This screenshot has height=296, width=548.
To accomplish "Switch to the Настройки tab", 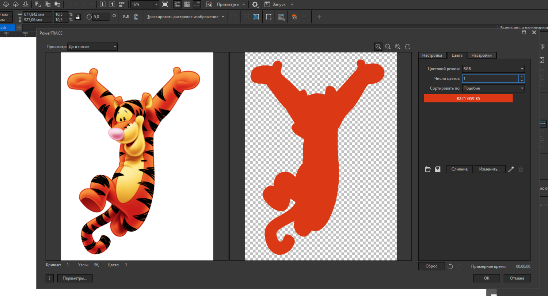I will click(482, 55).
